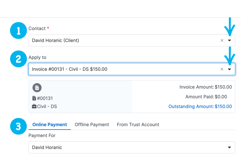Select the #00131 invoice number text
This screenshot has width=241, height=158.
[45, 98]
